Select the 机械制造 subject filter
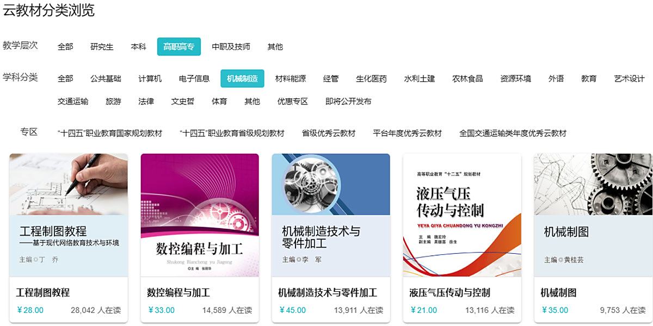653x326 pixels. tap(242, 79)
